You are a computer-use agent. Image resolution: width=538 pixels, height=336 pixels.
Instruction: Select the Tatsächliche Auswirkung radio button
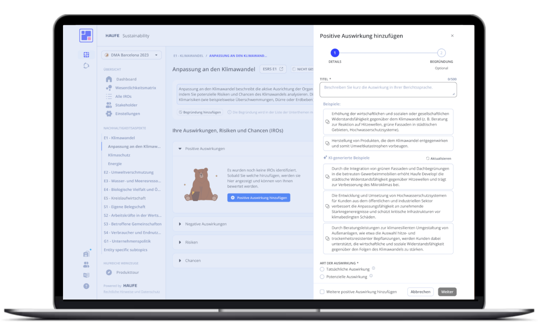point(322,269)
